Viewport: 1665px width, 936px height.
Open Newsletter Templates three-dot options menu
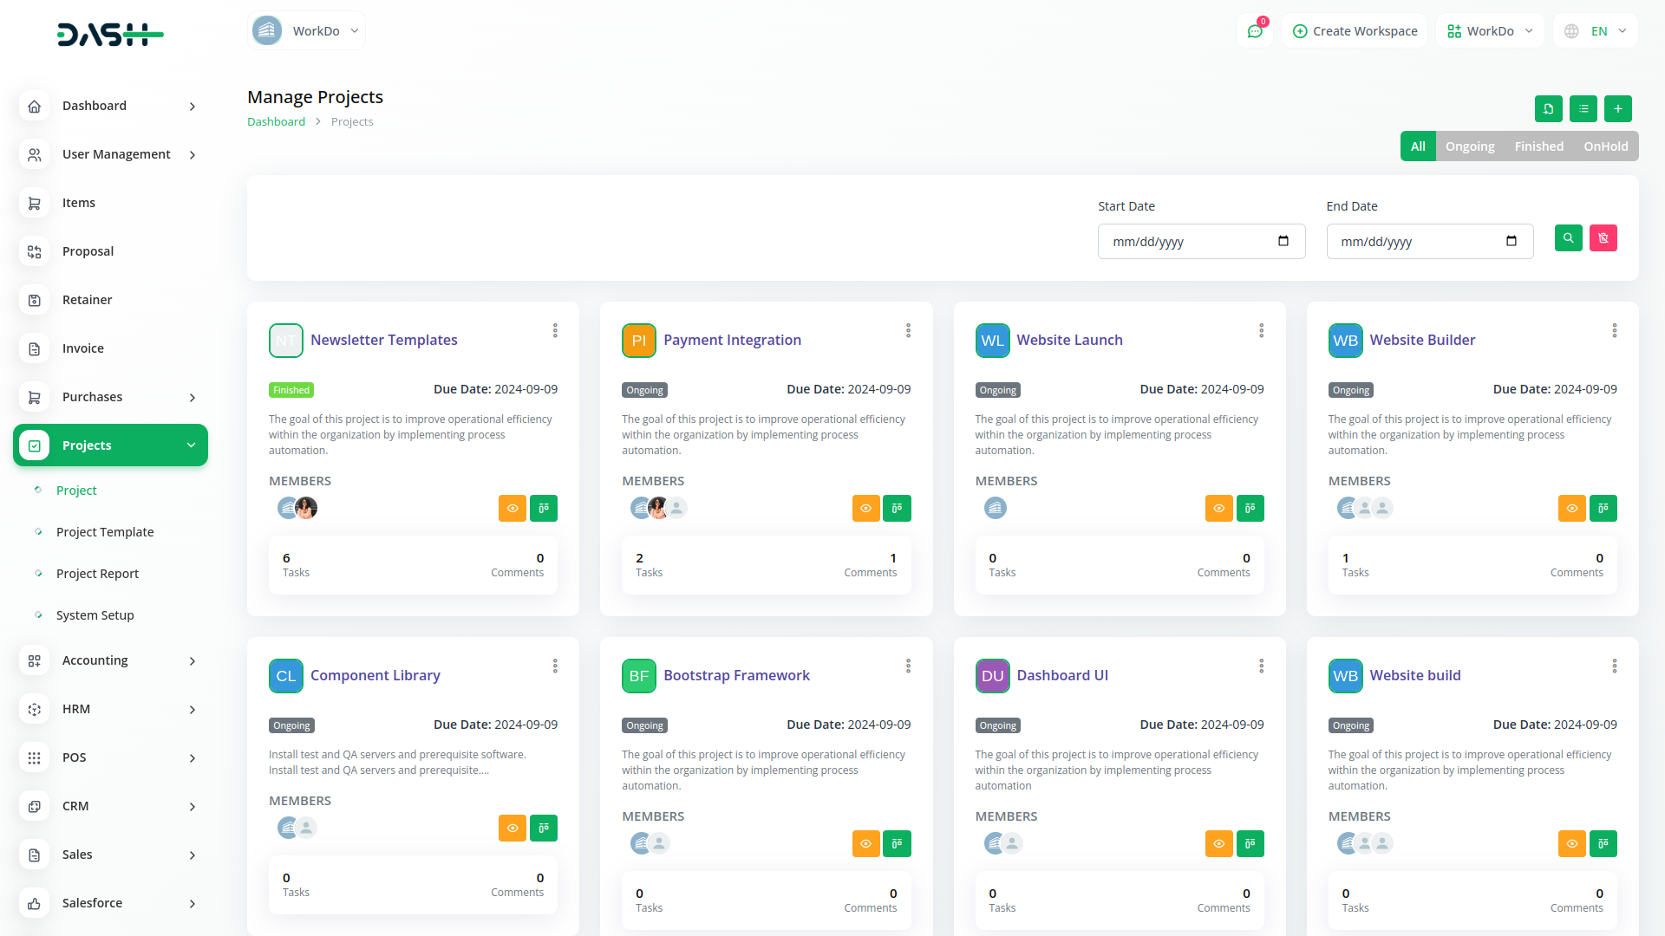click(x=555, y=331)
